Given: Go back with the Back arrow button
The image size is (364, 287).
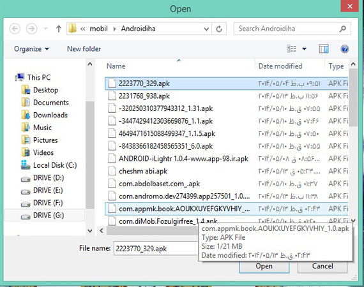Looking at the screenshot, I should pyautogui.click(x=15, y=29).
